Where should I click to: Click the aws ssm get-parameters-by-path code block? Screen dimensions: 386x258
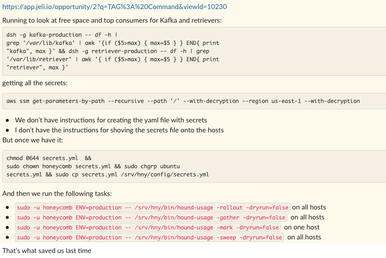[x=183, y=101]
